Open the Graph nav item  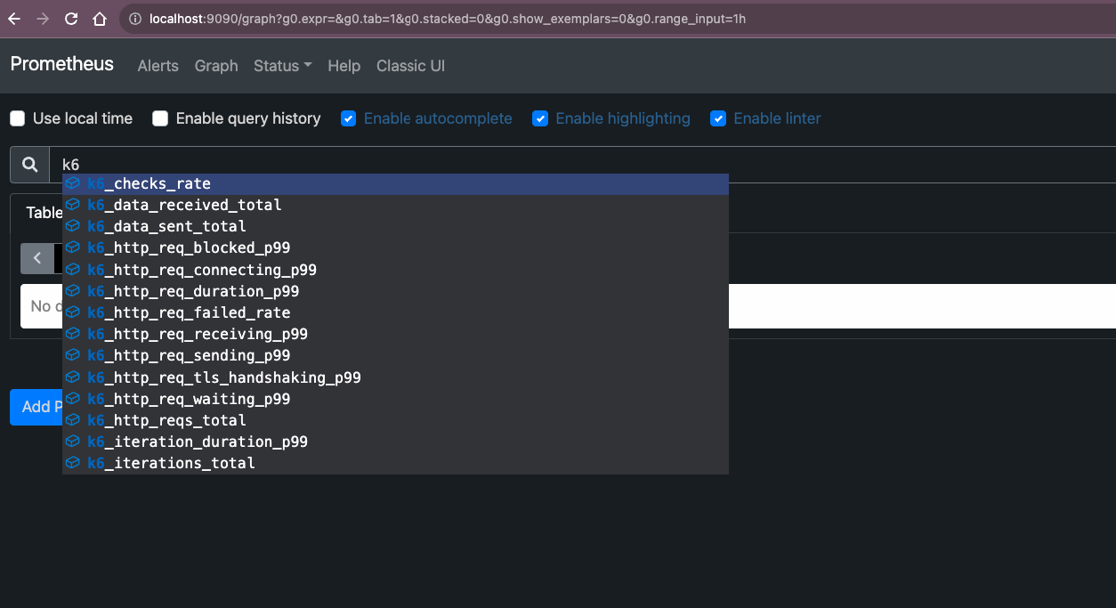pyautogui.click(x=216, y=66)
